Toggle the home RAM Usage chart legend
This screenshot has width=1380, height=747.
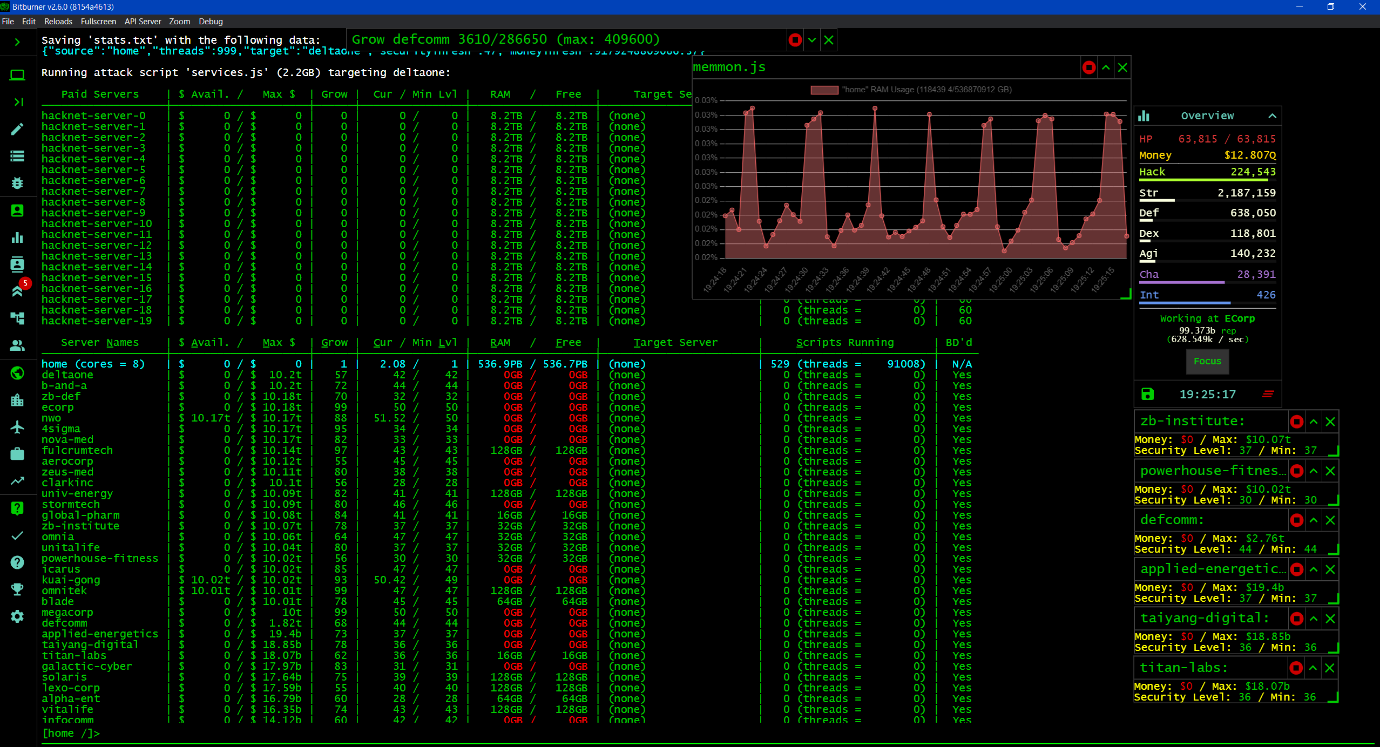(x=912, y=90)
